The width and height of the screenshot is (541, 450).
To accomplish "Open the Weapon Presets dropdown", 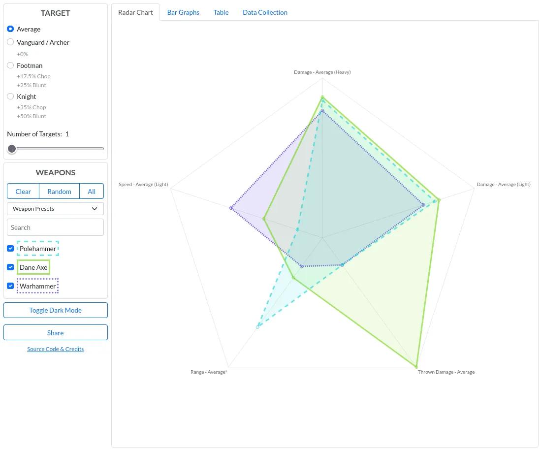I will (55, 209).
